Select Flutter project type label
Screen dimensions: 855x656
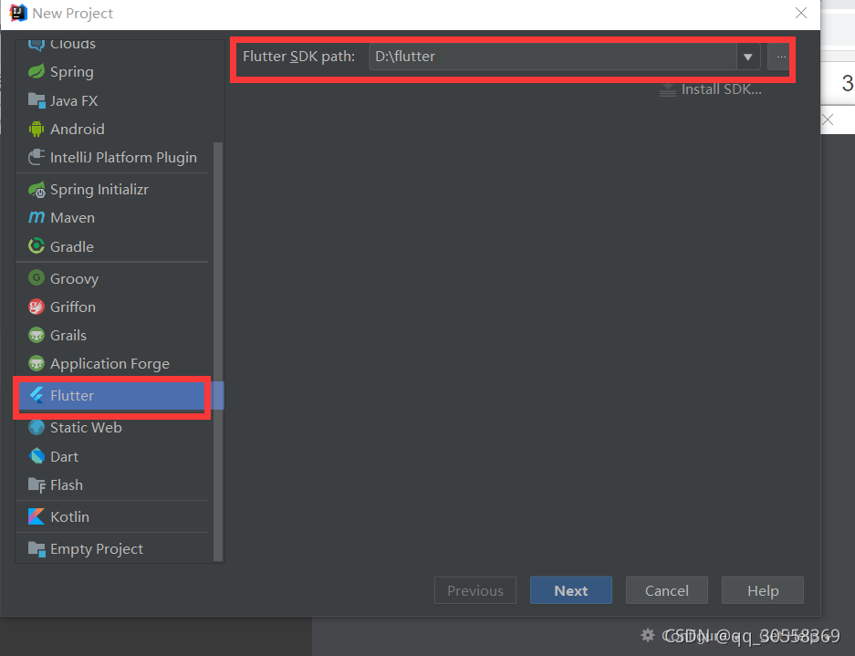72,395
